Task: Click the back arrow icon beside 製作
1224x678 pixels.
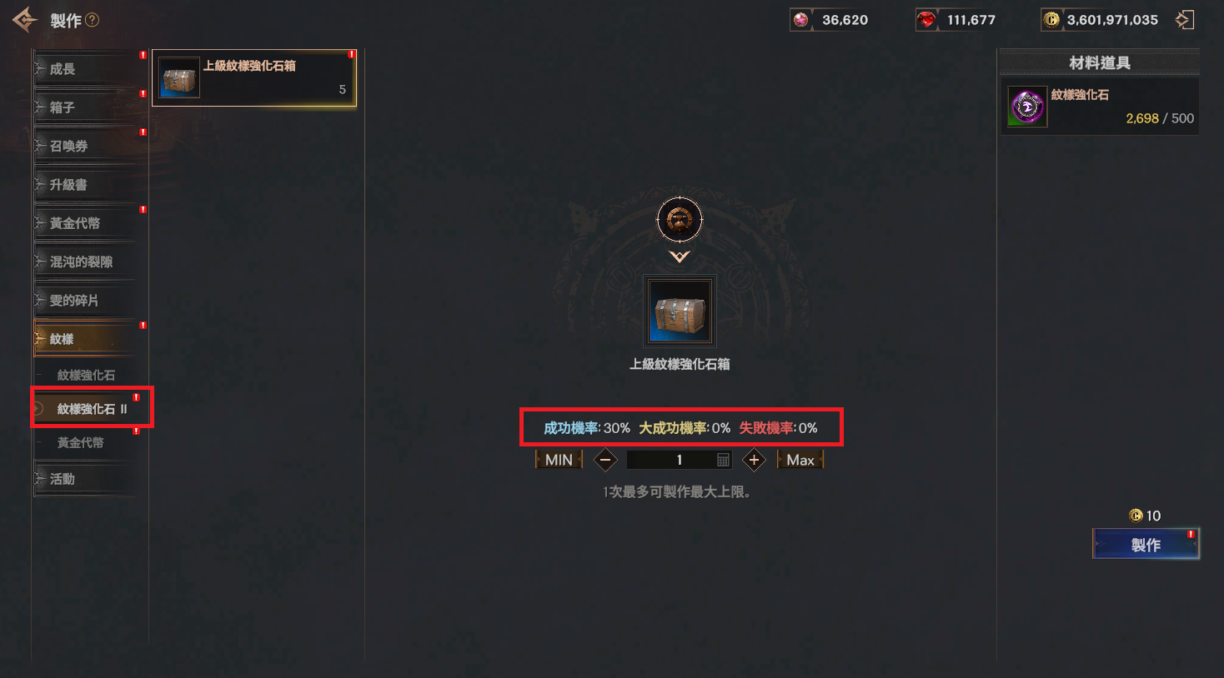Action: 25,19
